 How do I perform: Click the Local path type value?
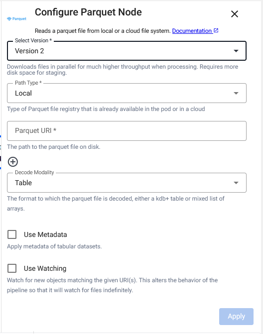tap(23, 93)
